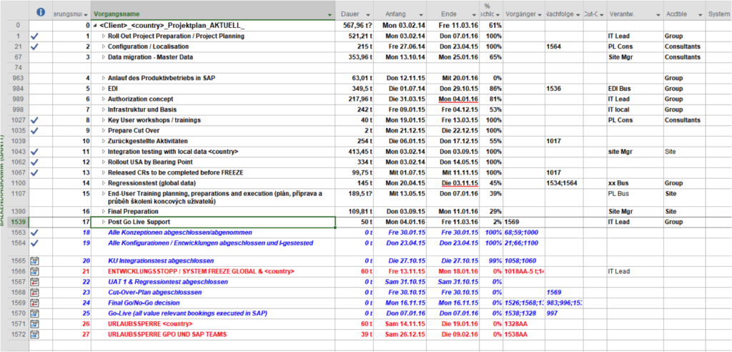Viewport: 732px width, 352px height.
Task: Click calendar icon for ENTWICKLUNGSSTOPP row
Action: 34,272
